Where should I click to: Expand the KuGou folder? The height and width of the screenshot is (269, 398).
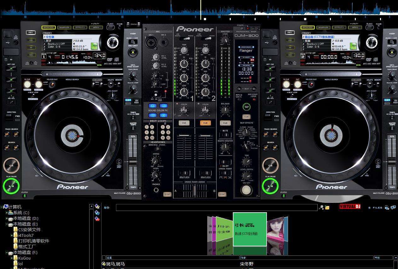point(12,258)
